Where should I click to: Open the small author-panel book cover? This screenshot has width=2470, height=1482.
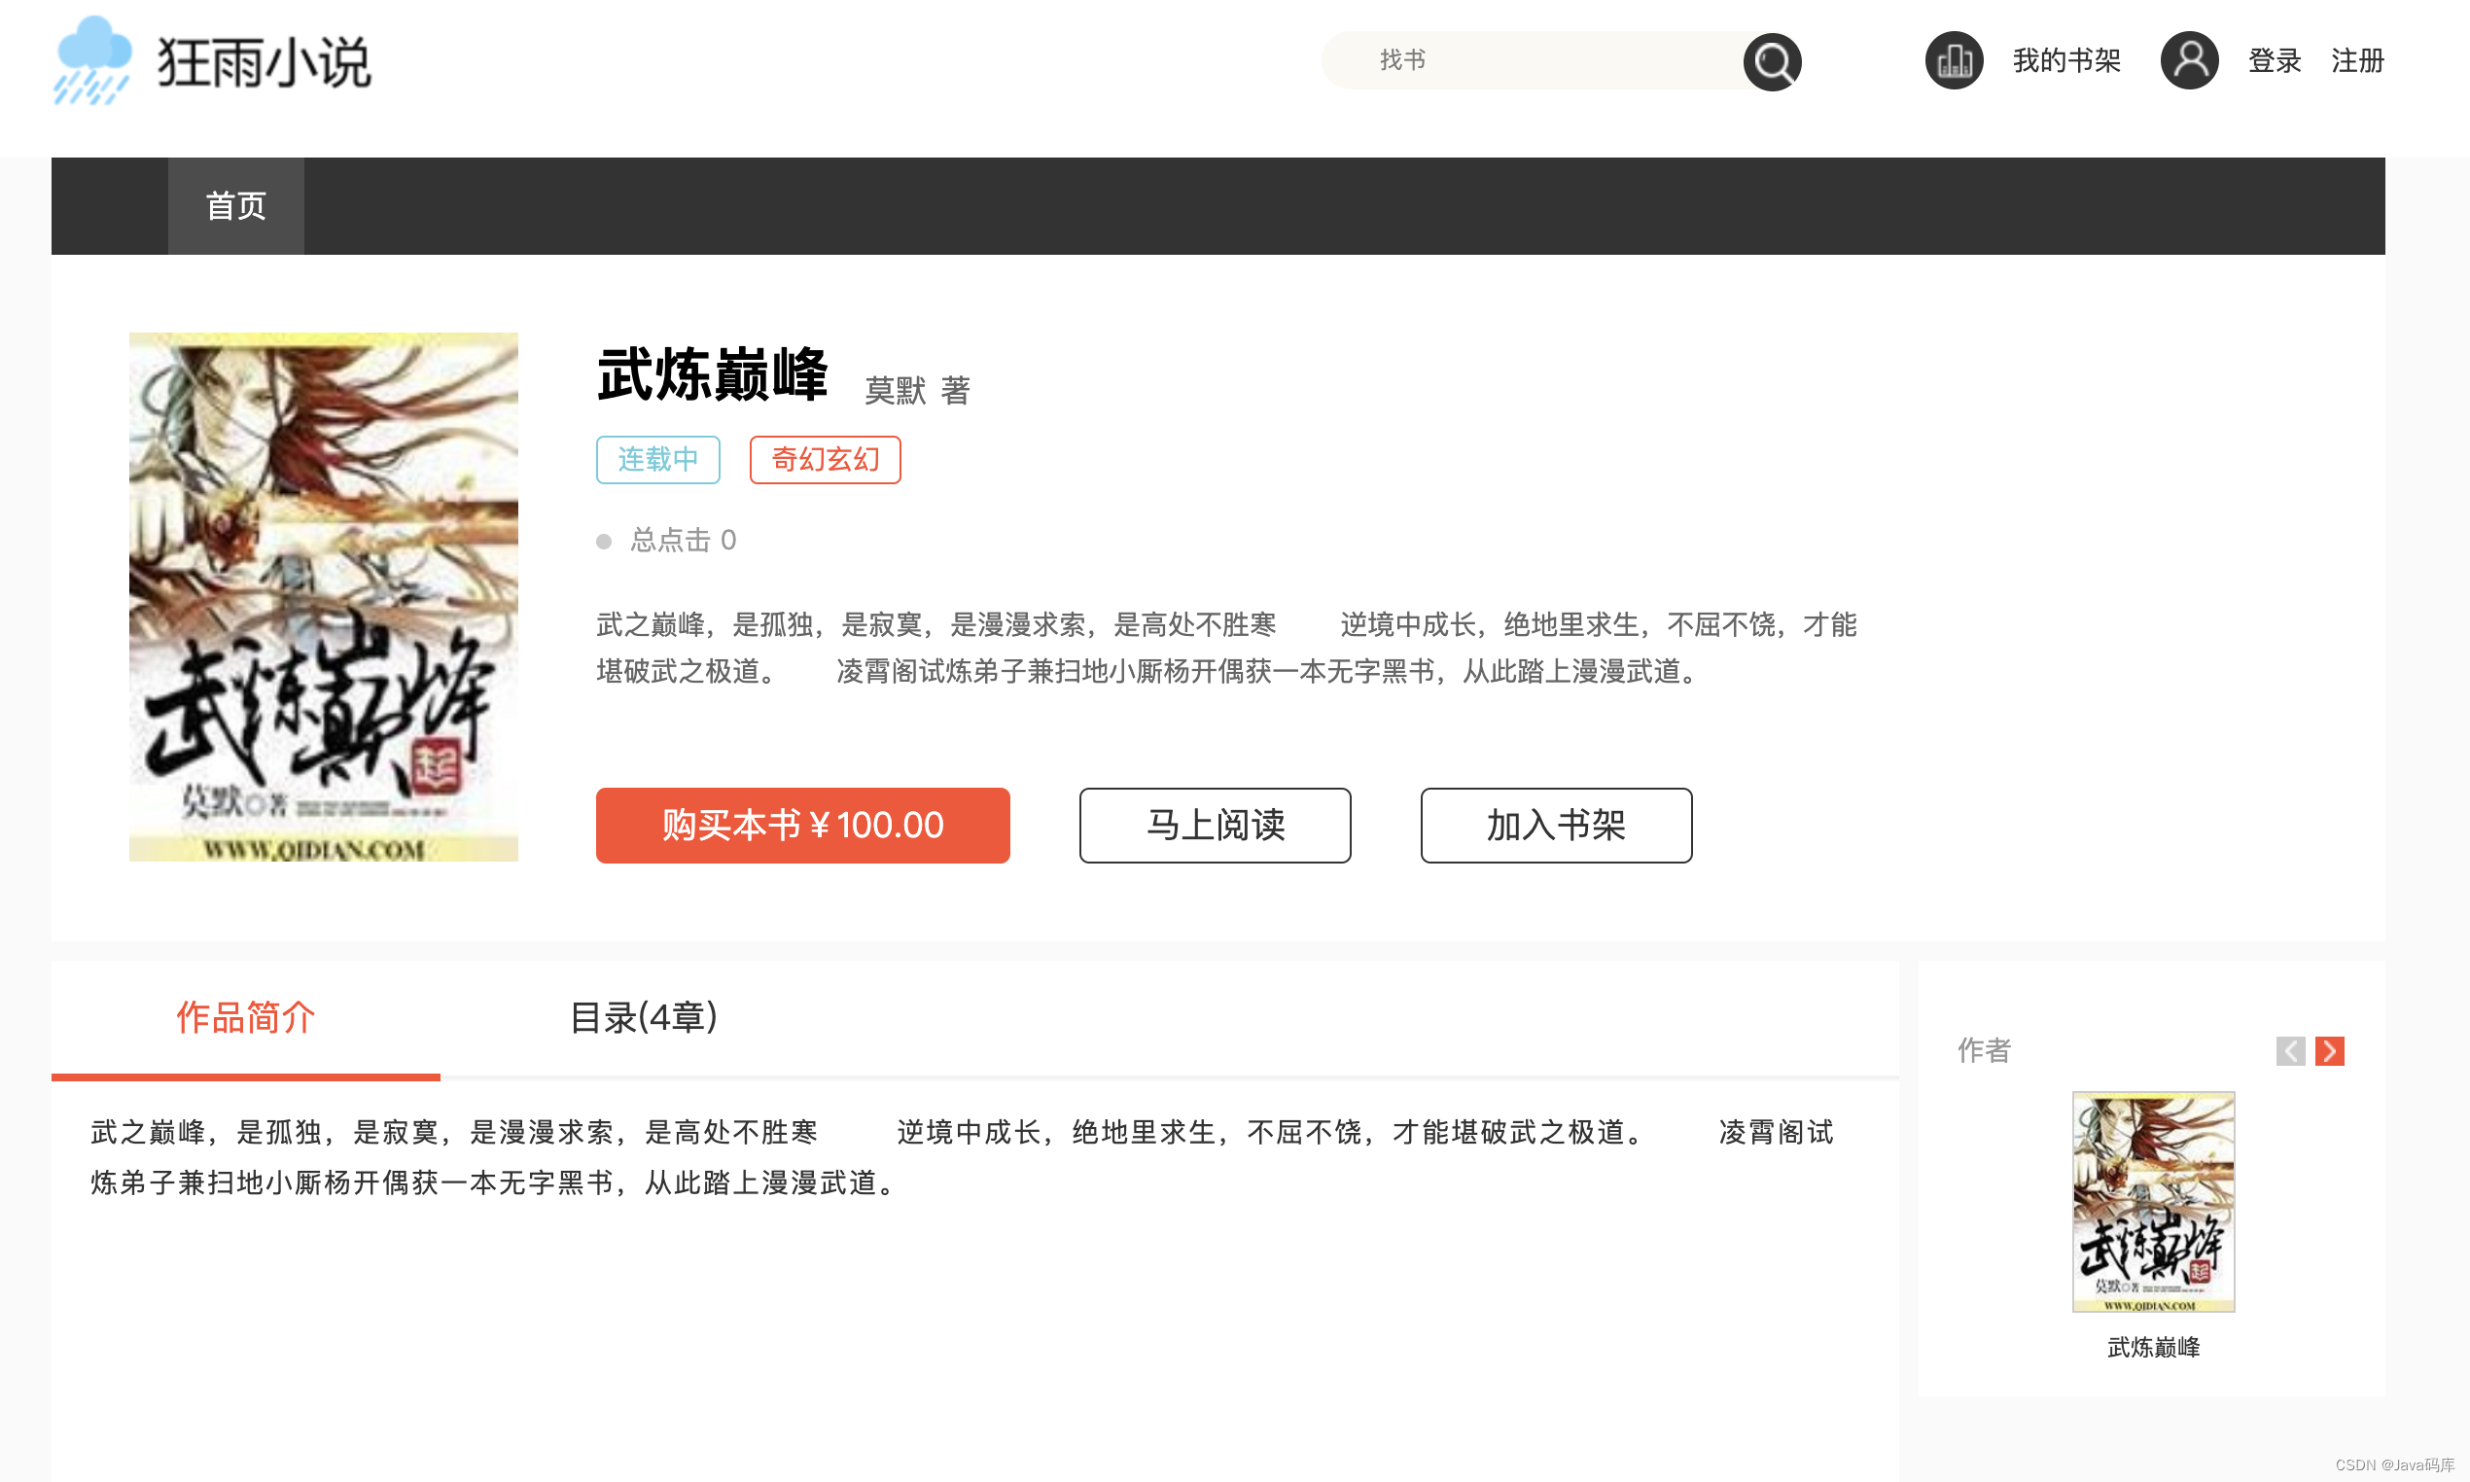point(2153,1200)
